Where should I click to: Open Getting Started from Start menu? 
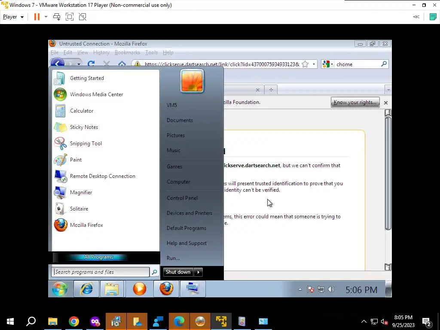(106, 78)
